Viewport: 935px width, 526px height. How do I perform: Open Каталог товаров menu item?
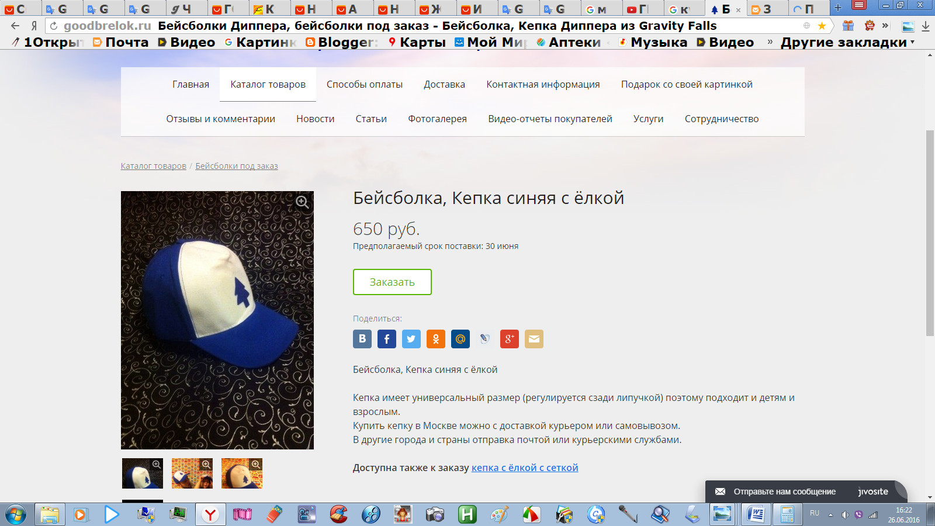(268, 84)
